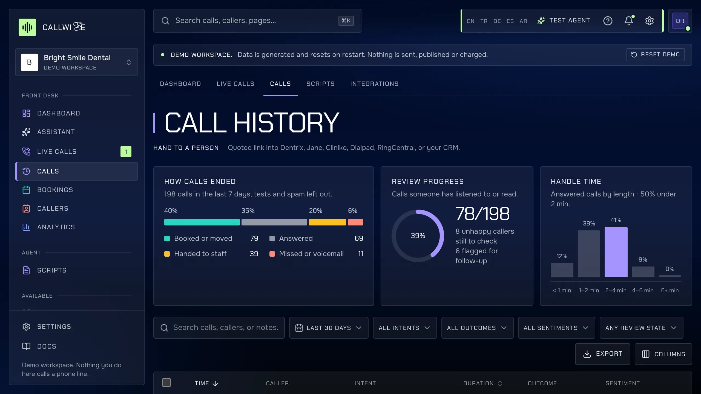
Task: Click the Callwise waveform logo icon
Action: pos(27,27)
